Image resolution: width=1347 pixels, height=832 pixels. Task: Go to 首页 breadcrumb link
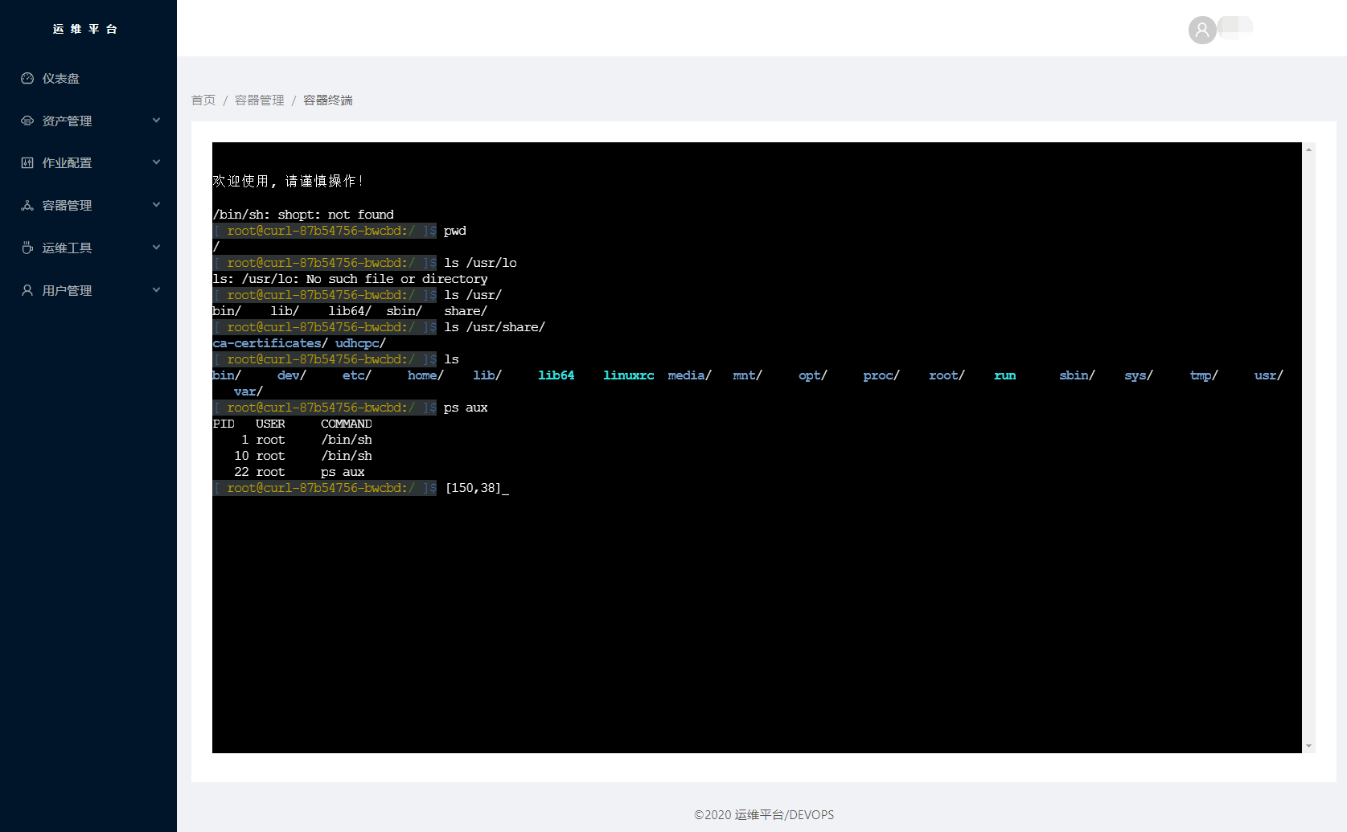[203, 100]
